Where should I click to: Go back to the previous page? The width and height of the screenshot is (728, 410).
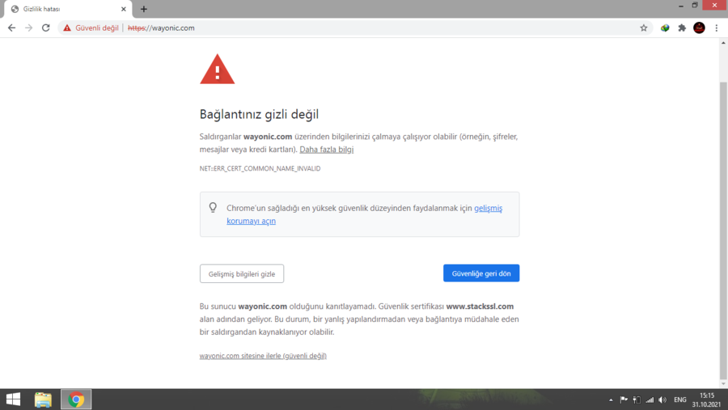(x=11, y=27)
